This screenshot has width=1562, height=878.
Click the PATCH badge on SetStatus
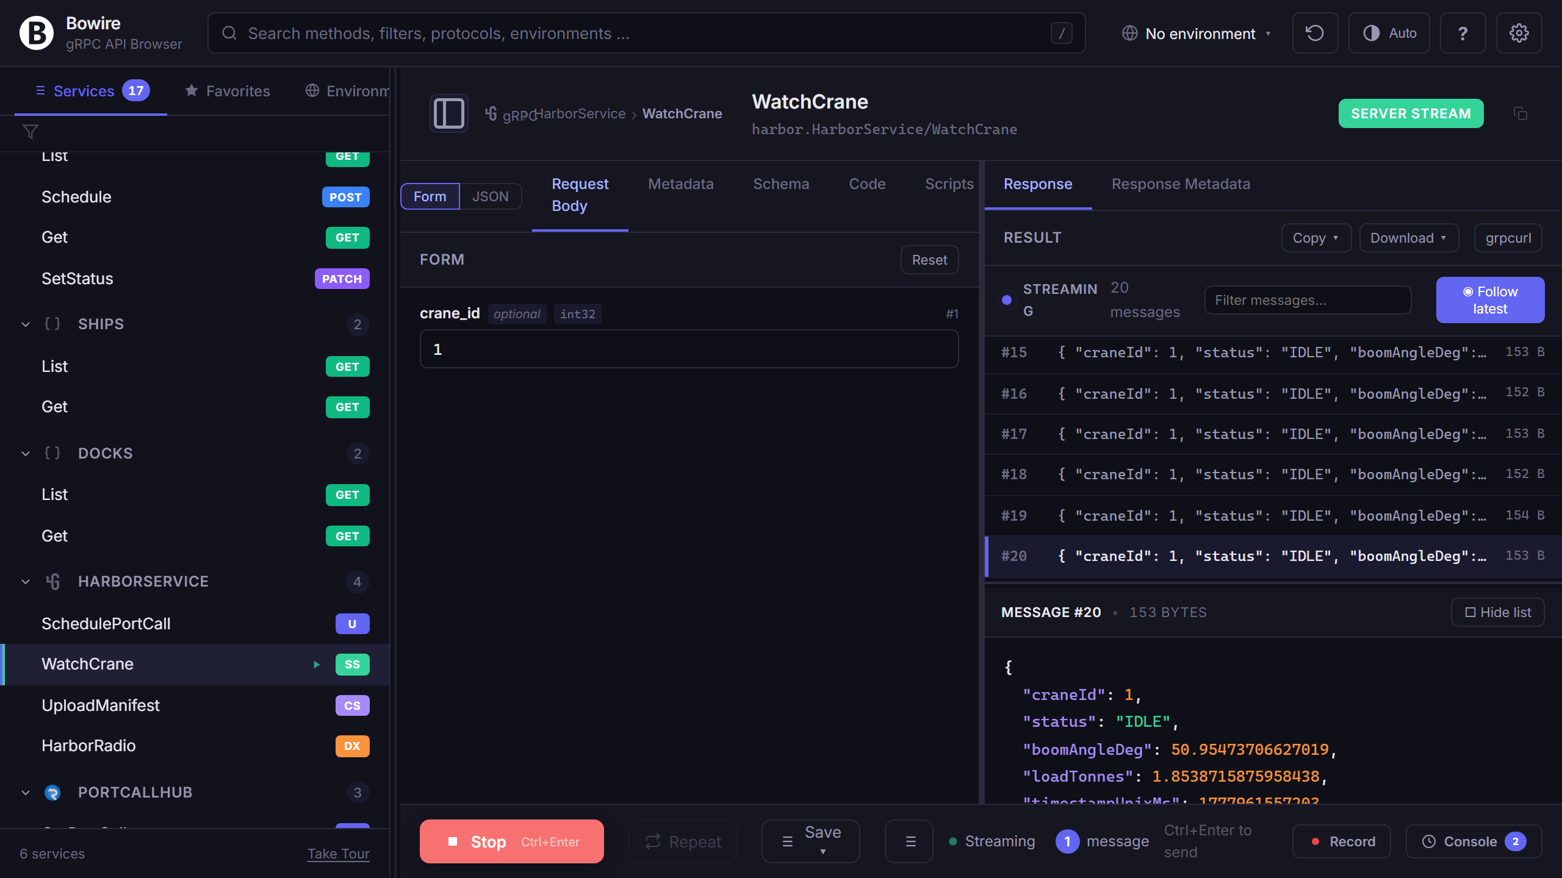point(342,279)
